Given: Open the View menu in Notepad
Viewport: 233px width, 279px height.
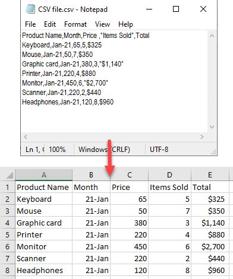Looking at the screenshot, I should tap(102, 24).
